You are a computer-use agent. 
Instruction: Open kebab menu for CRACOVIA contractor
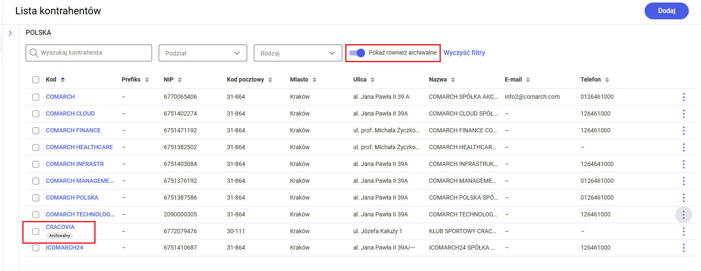[x=683, y=232]
